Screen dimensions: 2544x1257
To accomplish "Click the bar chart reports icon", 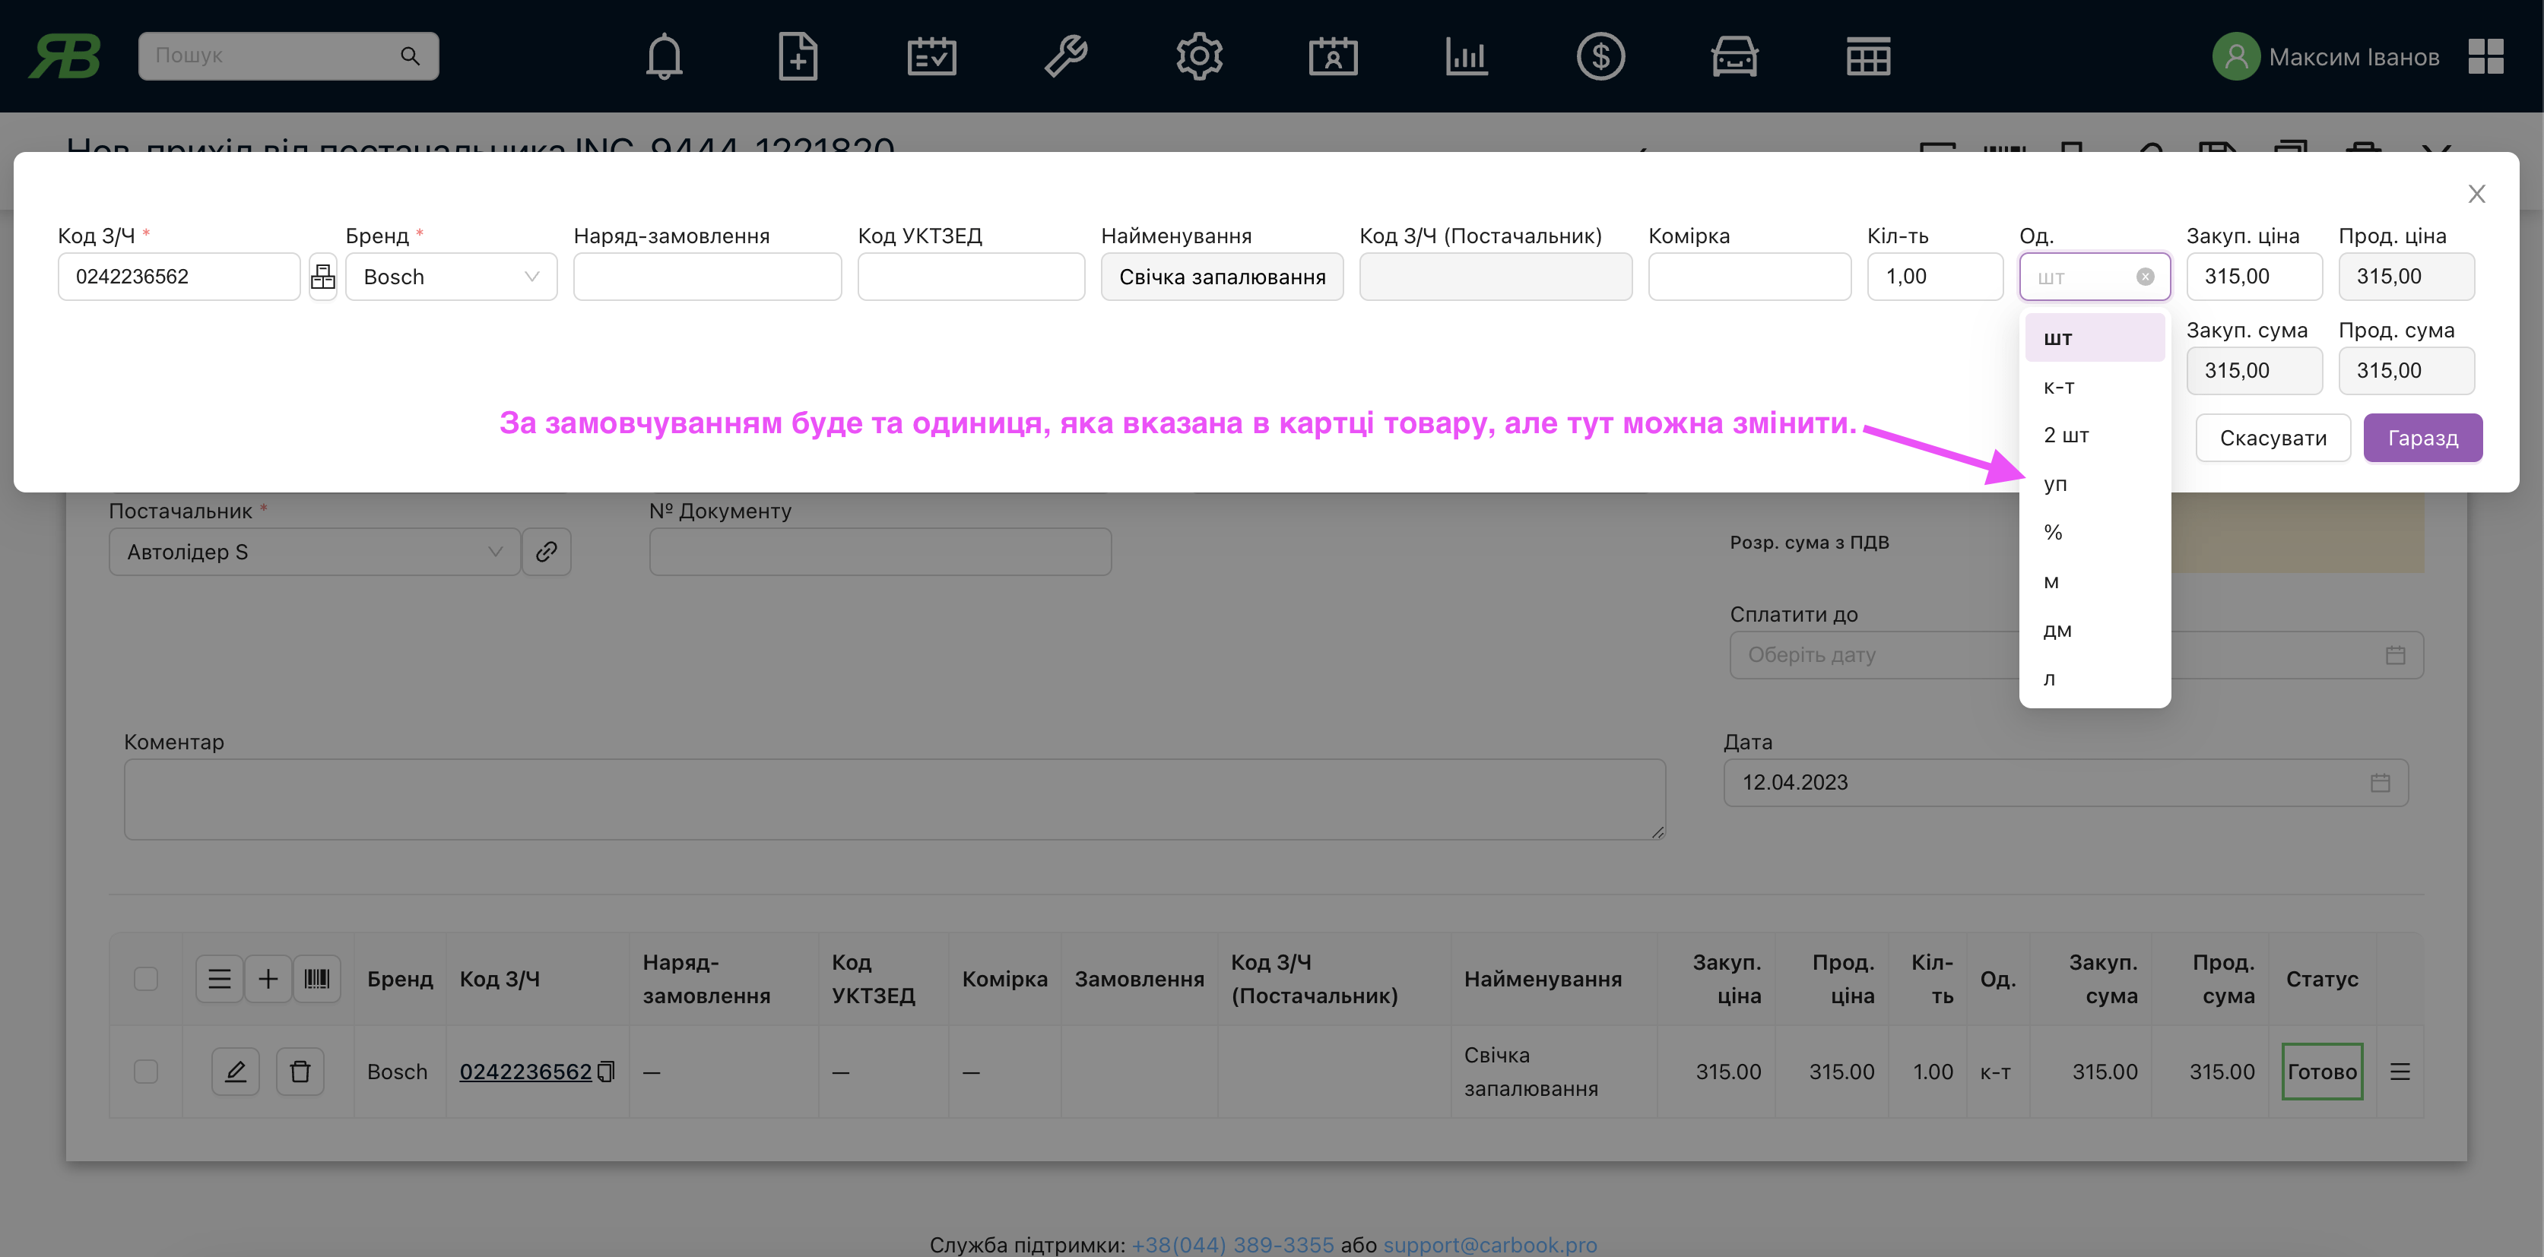I will click(x=1467, y=56).
